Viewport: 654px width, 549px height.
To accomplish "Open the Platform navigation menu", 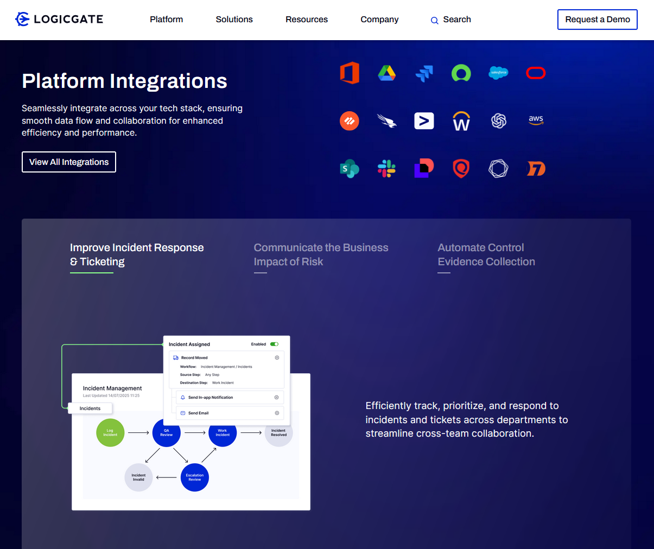I will pyautogui.click(x=166, y=20).
